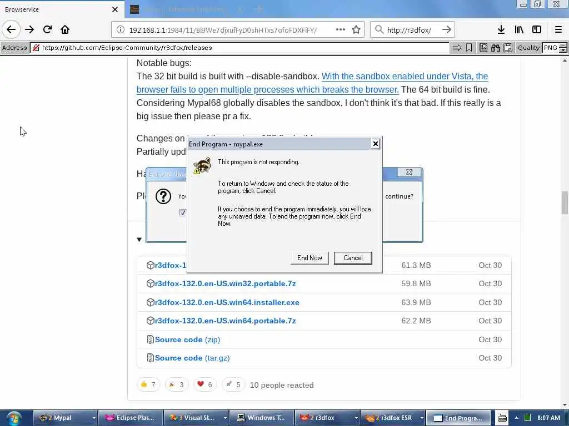This screenshot has height=426, width=569.
Task: Click the heart reaction with 6
Action: [x=204, y=384]
